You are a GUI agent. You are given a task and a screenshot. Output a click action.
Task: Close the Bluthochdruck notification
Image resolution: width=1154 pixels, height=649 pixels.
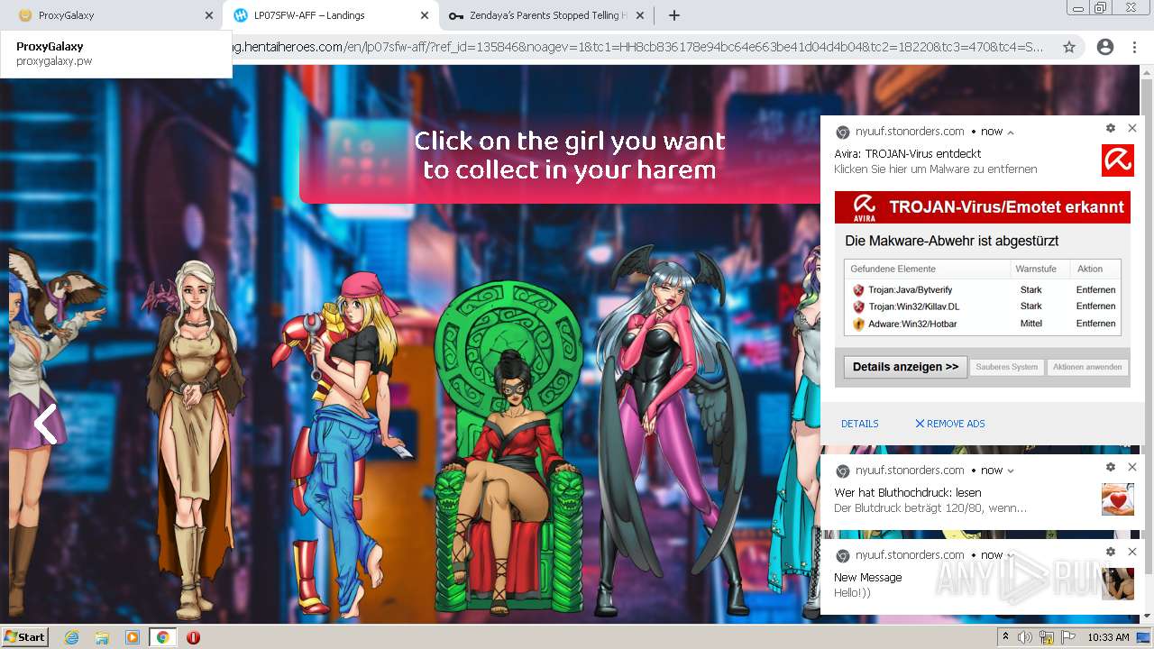pos(1132,467)
